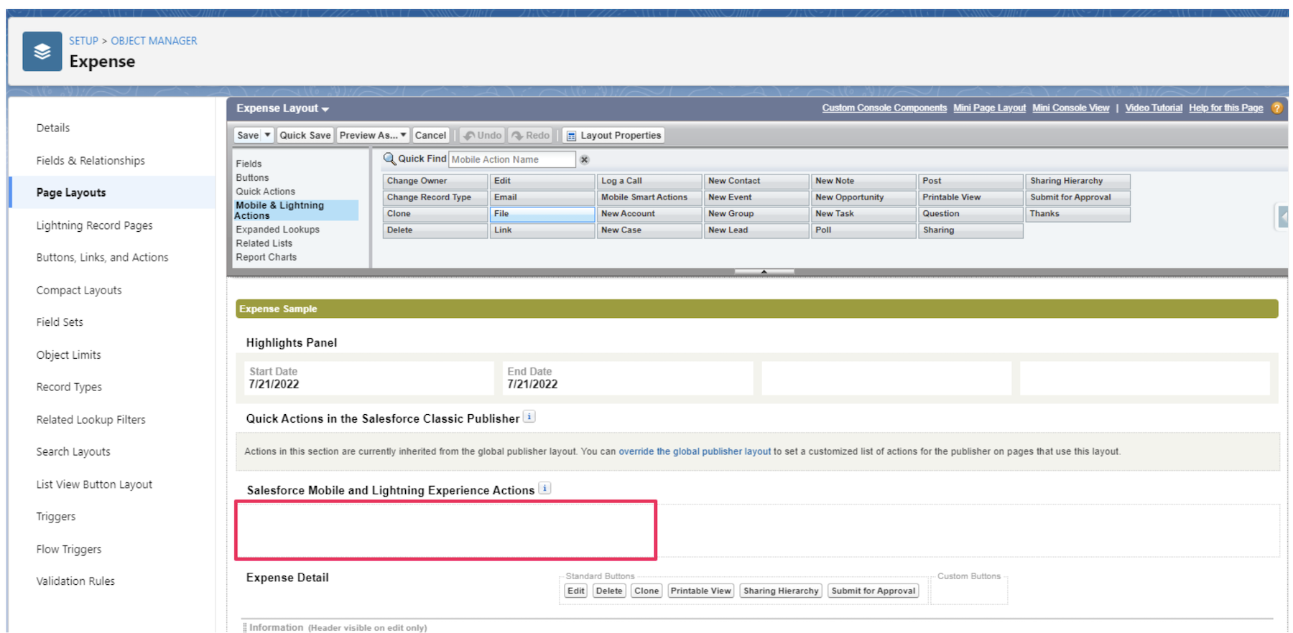1293x633 pixels.
Task: Open Help for this Page link
Action: point(1225,108)
